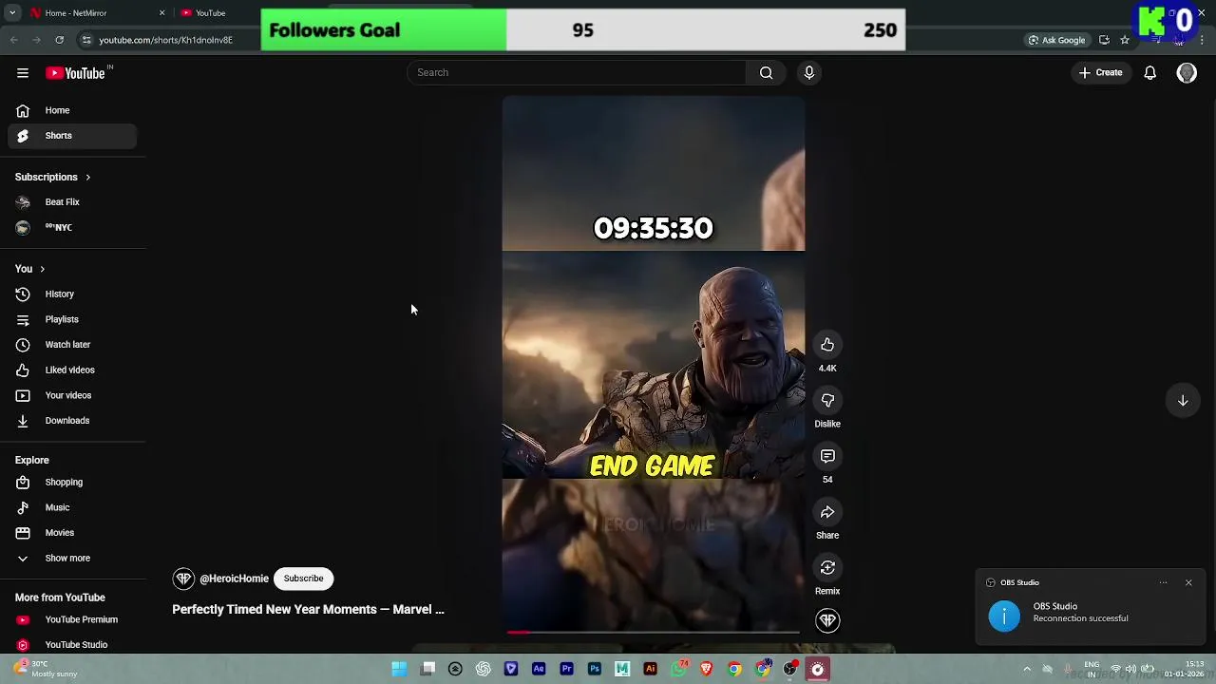Screen dimensions: 1216x684
Task: Open the Brave browser from the taskbar
Action: pos(706,669)
